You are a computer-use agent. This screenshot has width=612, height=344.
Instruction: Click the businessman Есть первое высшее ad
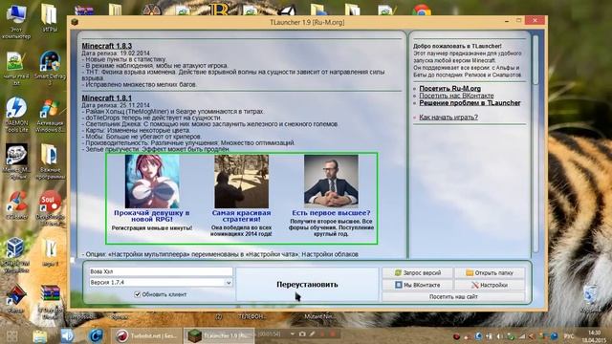(331, 182)
